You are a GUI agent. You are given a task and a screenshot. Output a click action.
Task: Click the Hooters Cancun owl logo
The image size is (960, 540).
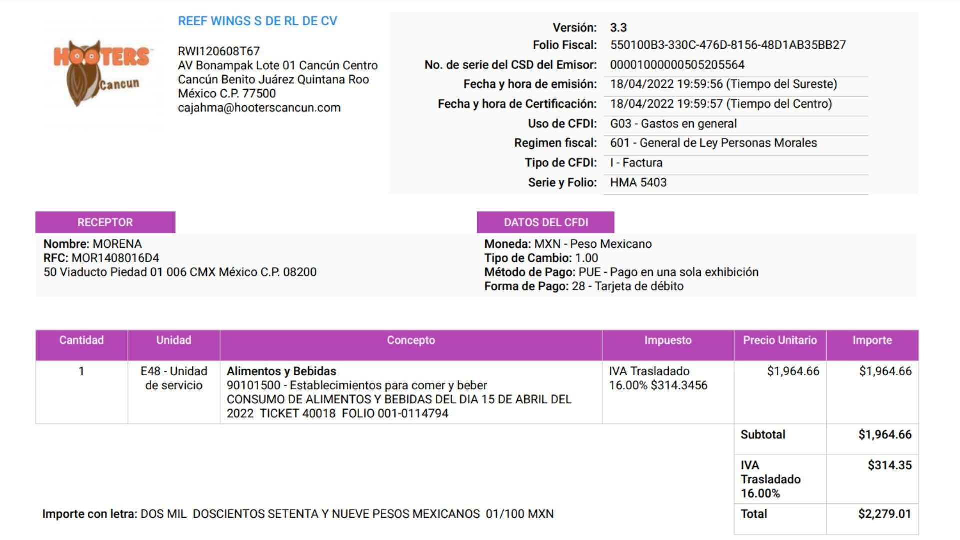tap(102, 73)
